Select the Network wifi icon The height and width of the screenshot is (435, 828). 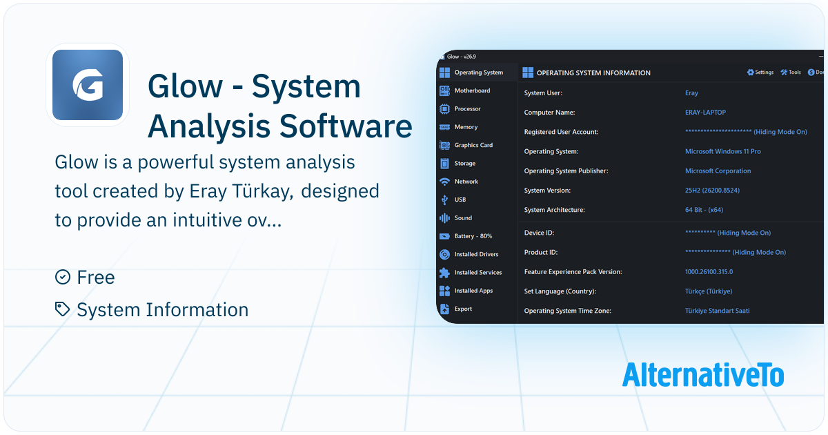[444, 182]
